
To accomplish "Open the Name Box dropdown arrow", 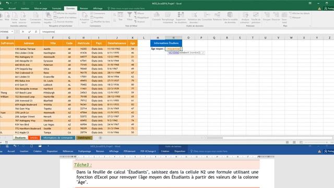I will pyautogui.click(x=12, y=31).
